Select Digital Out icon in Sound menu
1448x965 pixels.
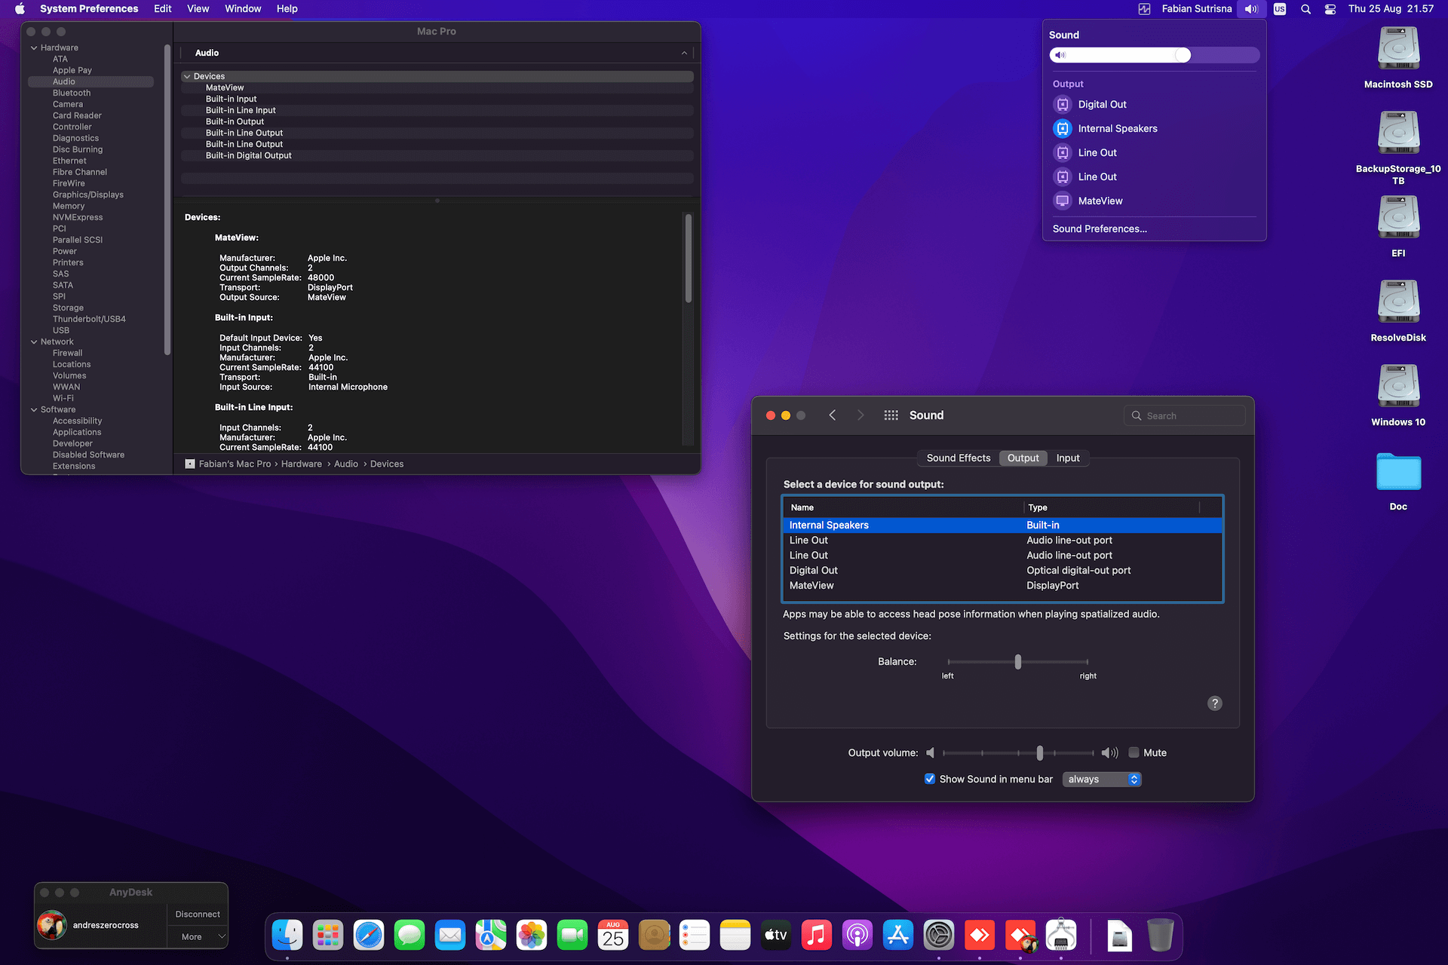1063,105
